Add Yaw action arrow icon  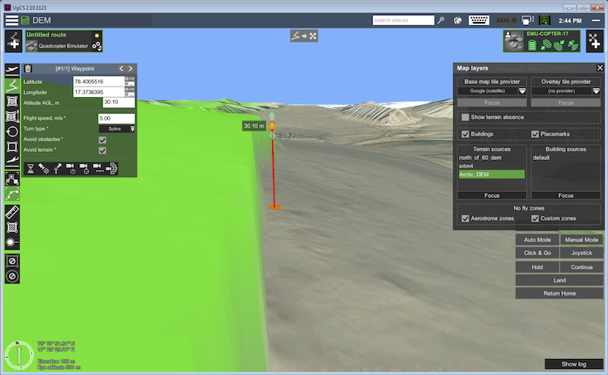tap(58, 169)
